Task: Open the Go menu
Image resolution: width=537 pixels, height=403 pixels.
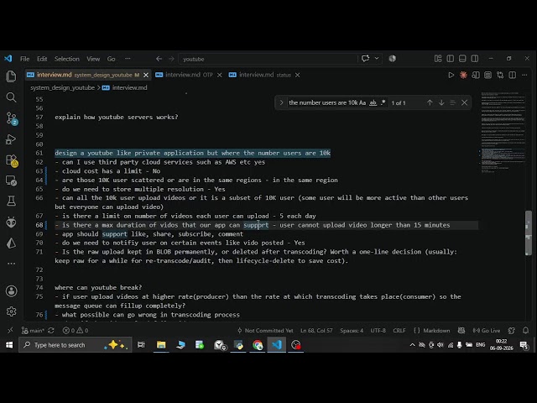Action: coord(111,59)
